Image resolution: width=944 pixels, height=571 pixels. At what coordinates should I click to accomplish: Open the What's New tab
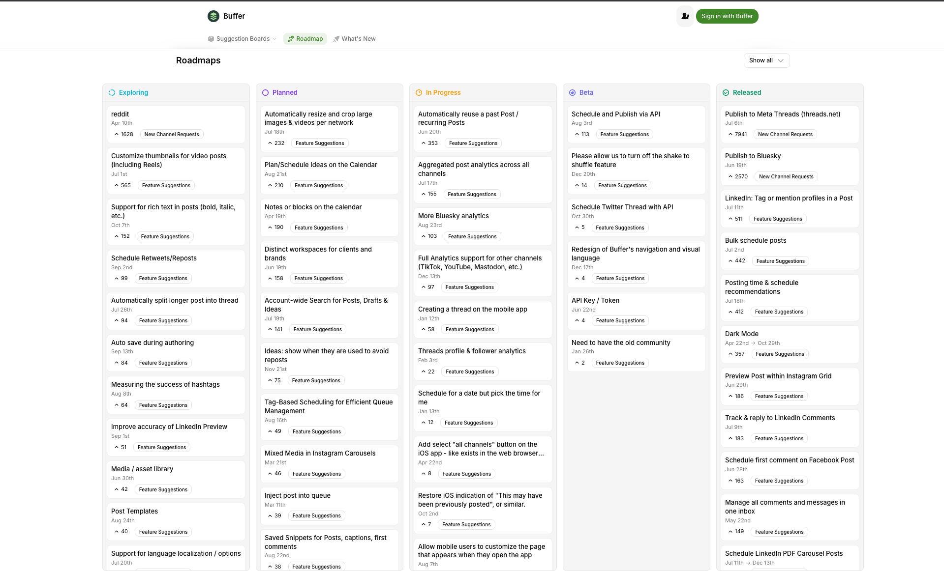click(358, 39)
